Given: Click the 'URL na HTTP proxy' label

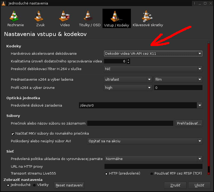Looking at the screenshot, I should [27, 166].
